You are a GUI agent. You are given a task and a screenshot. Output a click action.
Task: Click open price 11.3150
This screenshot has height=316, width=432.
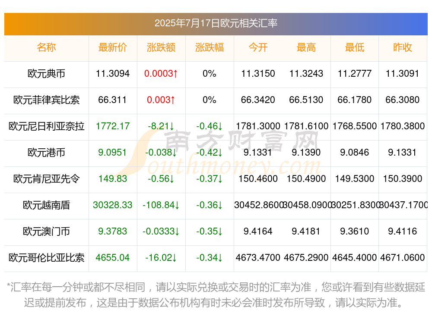coord(258,74)
